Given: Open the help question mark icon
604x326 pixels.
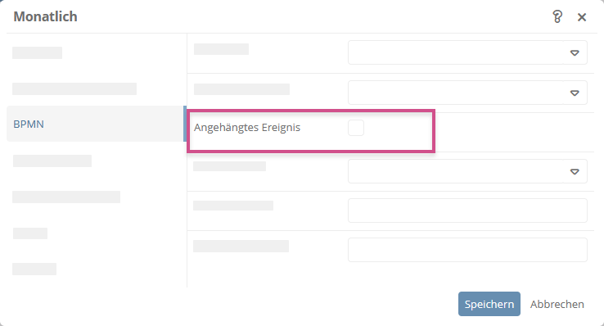Looking at the screenshot, I should click(557, 17).
